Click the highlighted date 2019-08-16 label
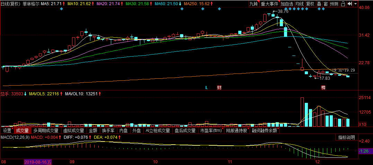373x165 pixels. [x=38, y=162]
